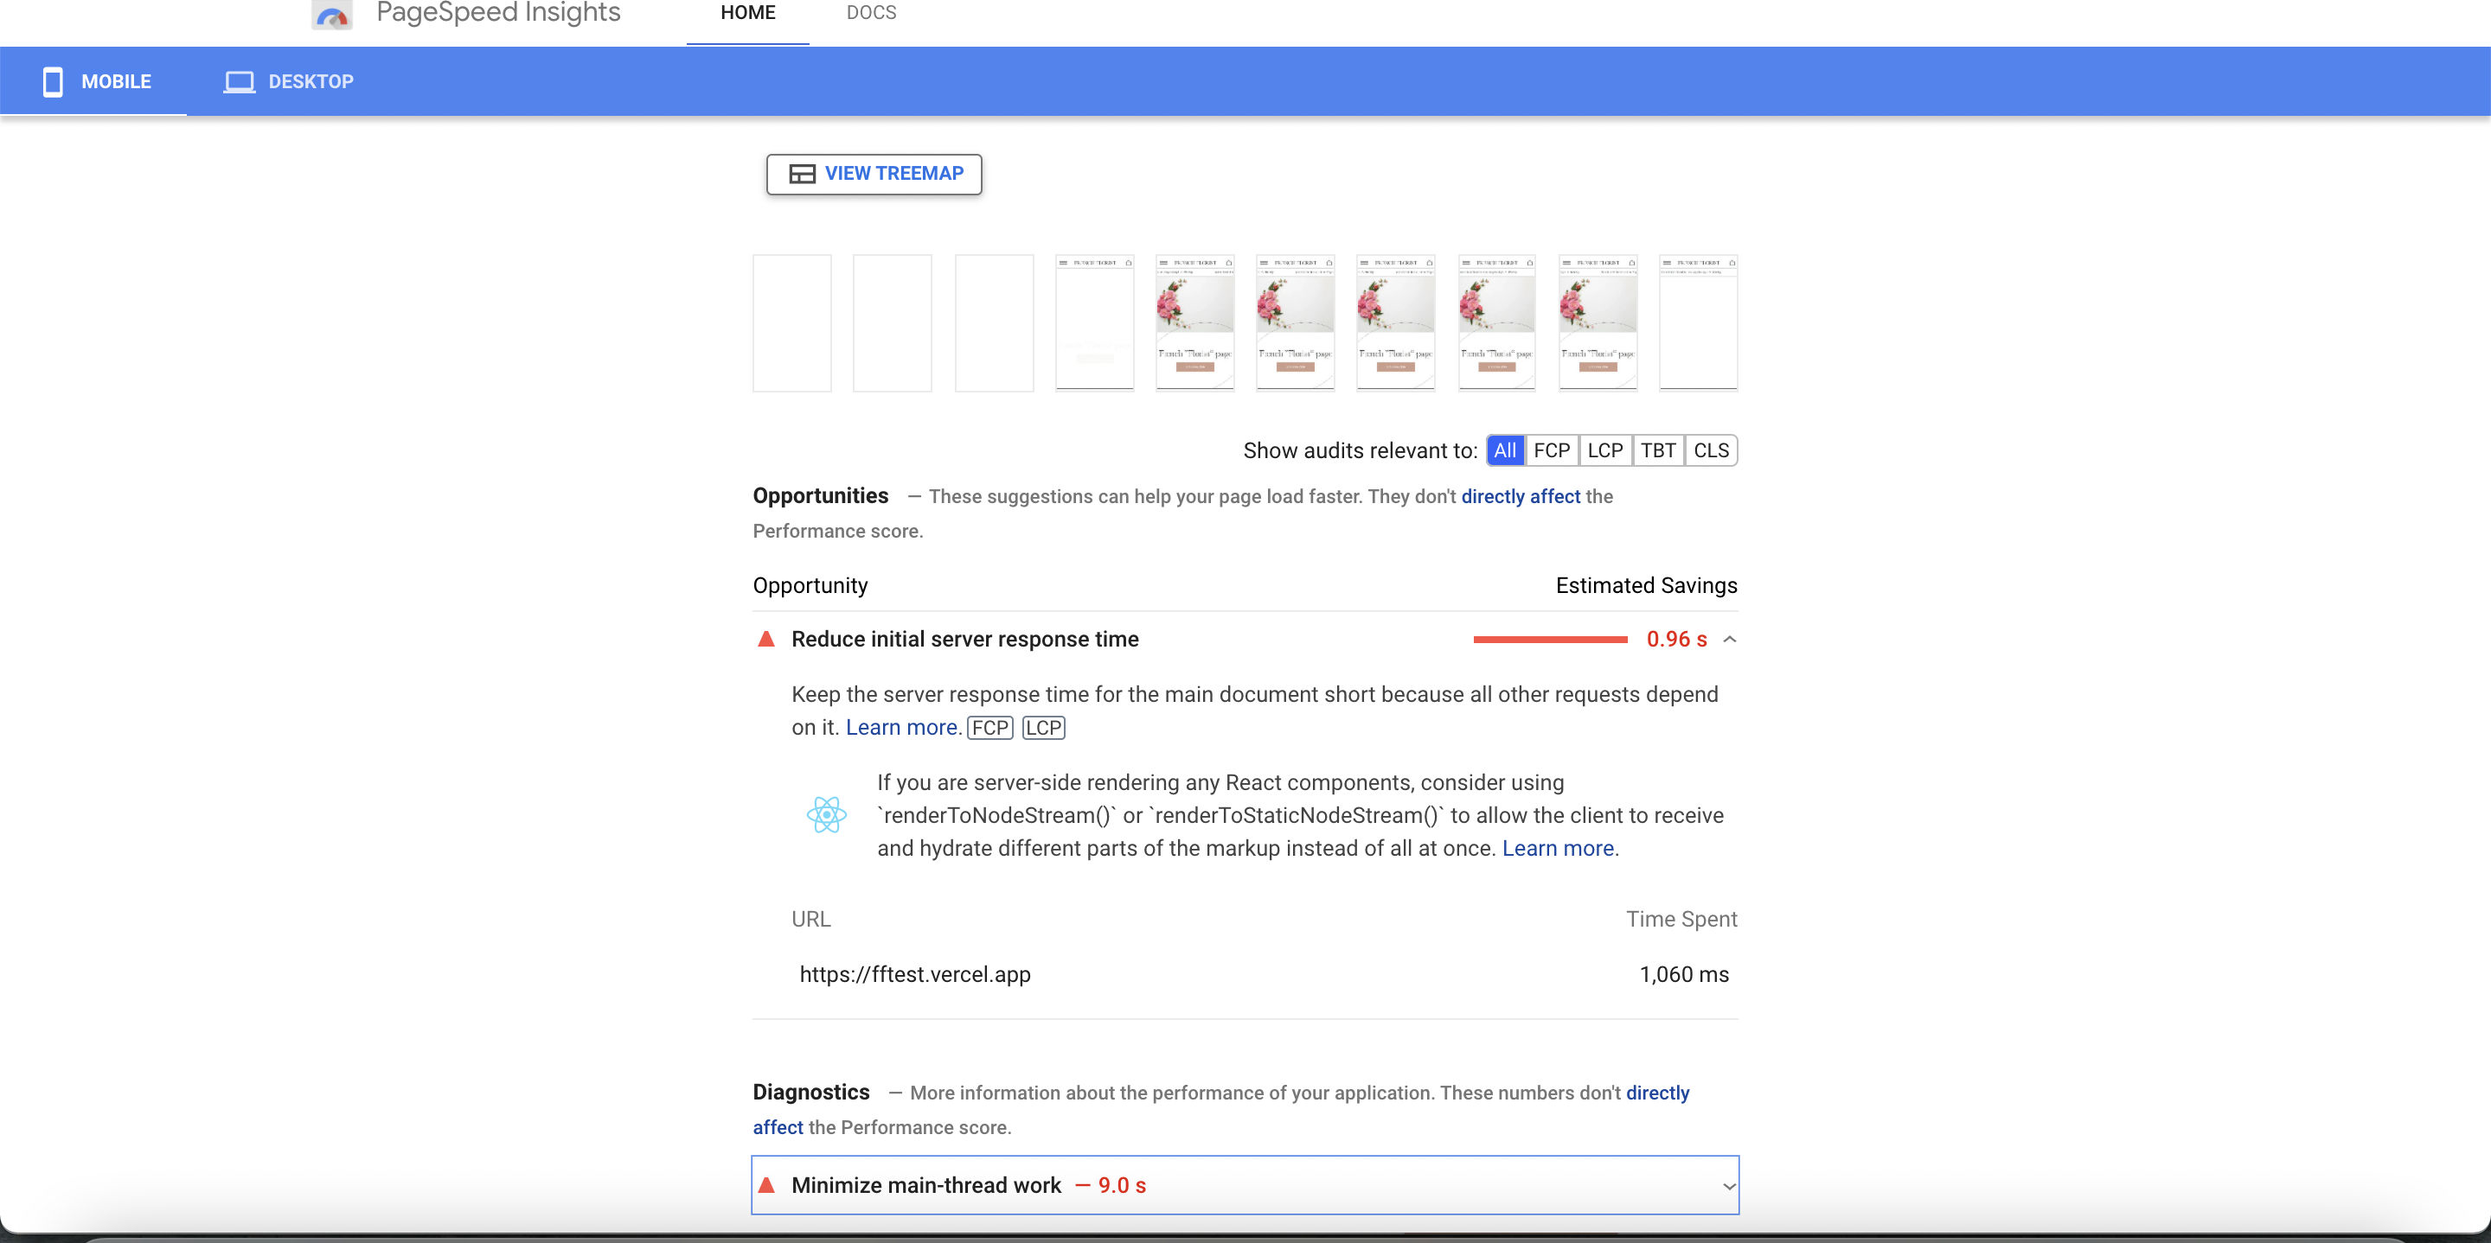Collapse the server response time audit
This screenshot has height=1243, width=2491.
coord(1730,639)
